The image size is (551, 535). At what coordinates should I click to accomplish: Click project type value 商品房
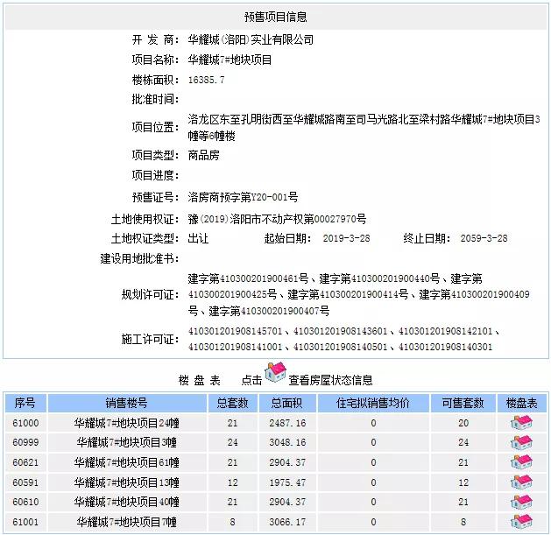(203, 155)
